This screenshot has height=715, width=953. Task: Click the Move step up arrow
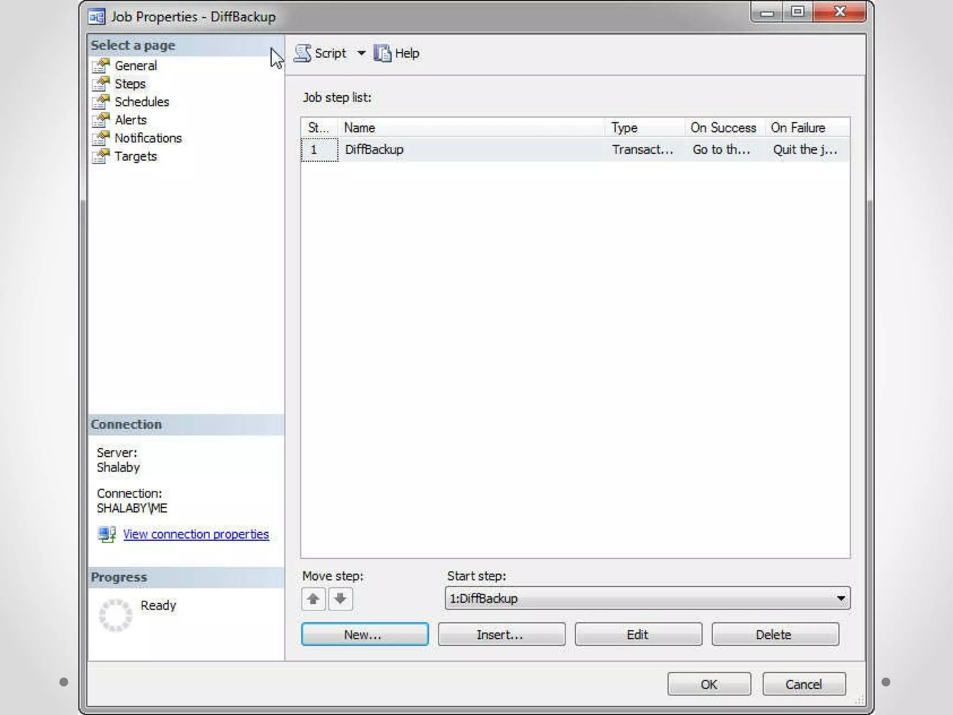313,599
